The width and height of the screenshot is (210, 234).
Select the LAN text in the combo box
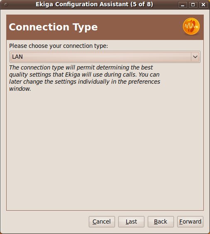click(x=17, y=57)
